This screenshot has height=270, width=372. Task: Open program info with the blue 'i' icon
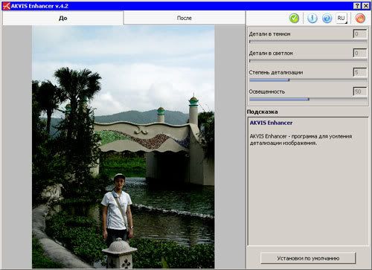click(x=312, y=18)
